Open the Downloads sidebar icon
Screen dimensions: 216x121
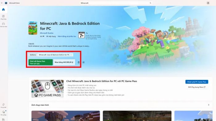tap(3, 113)
